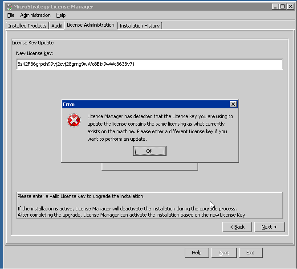This screenshot has width=297, height=269.
Task: Open the Administration menu
Action: pyautogui.click(x=35, y=15)
